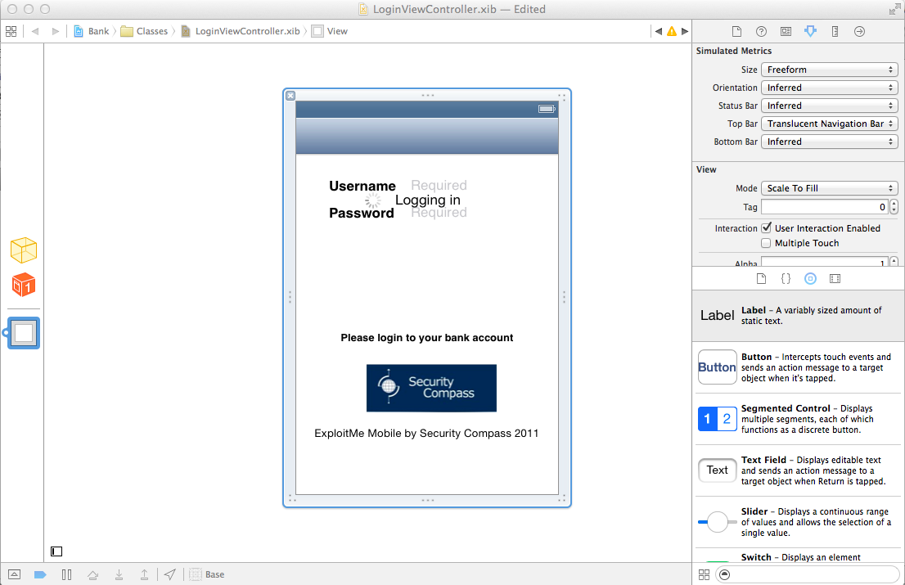Select the activity indicator spinner on canvas
Image resolution: width=905 pixels, height=585 pixels.
tap(373, 200)
